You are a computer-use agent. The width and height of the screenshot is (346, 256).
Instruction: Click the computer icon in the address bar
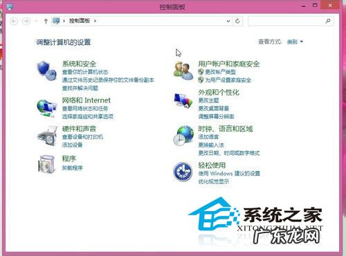(x=56, y=21)
